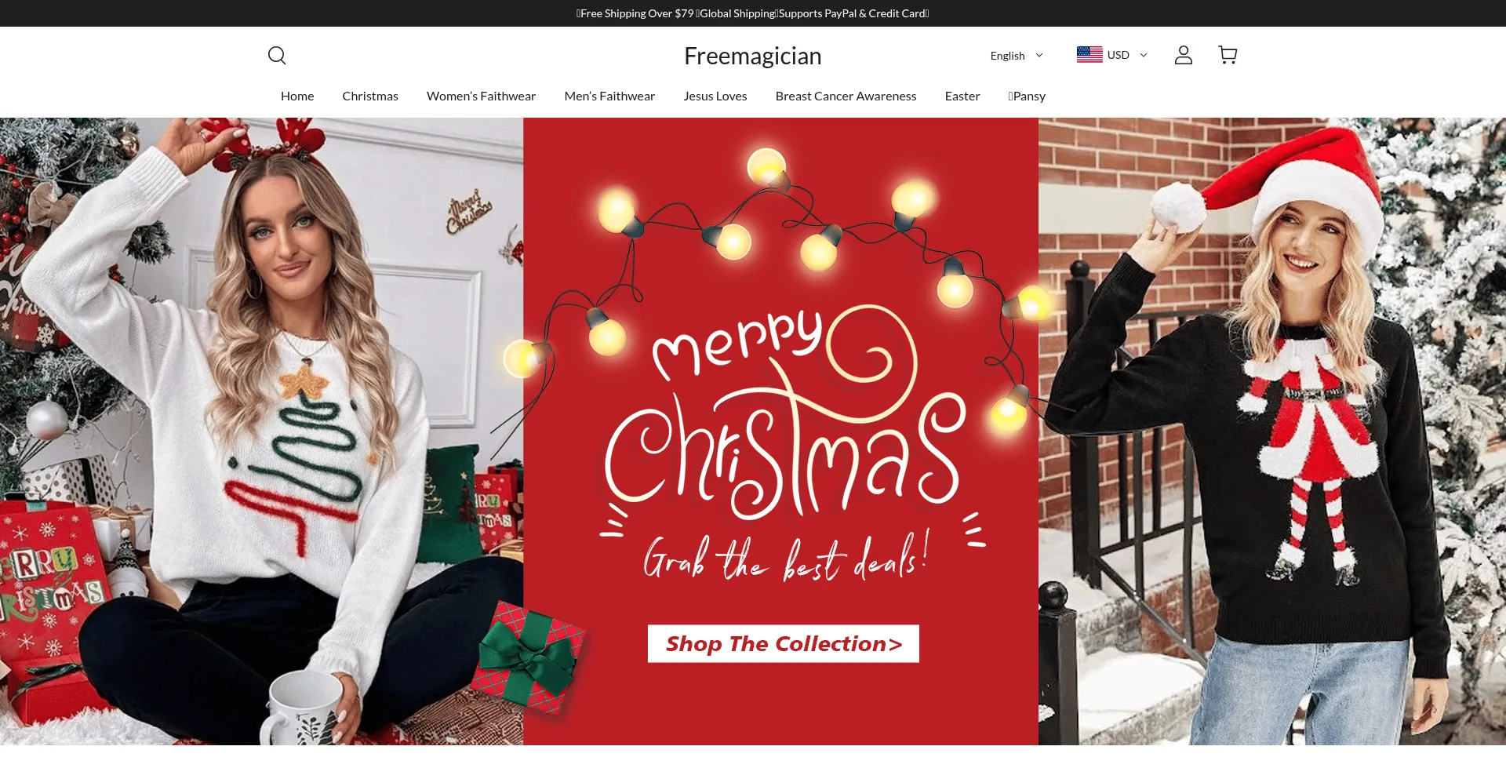Click the Freemagician store logo

753,56
